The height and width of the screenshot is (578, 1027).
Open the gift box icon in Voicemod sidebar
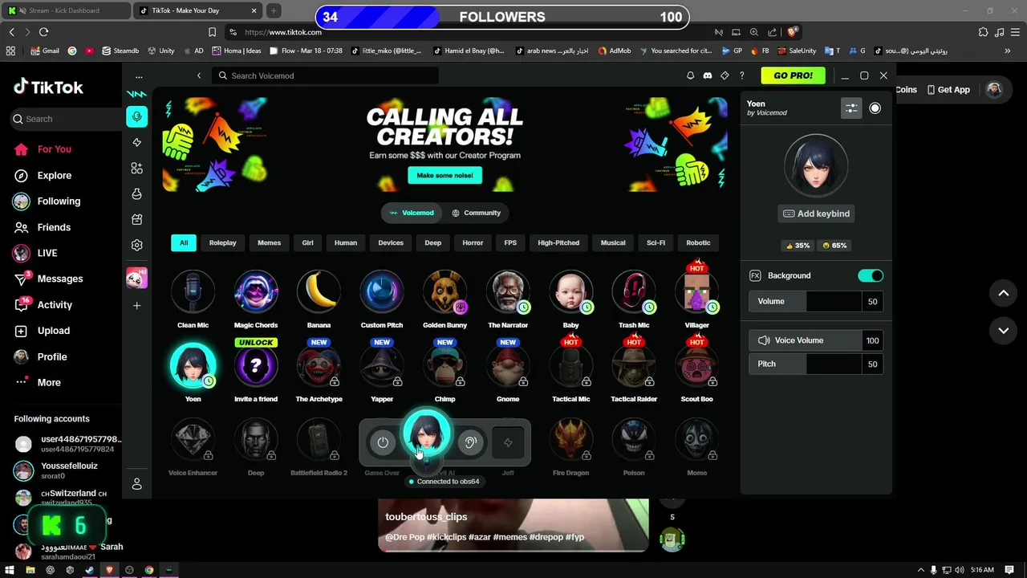pyautogui.click(x=136, y=219)
